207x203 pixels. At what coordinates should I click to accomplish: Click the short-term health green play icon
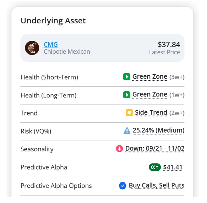pyautogui.click(x=127, y=77)
